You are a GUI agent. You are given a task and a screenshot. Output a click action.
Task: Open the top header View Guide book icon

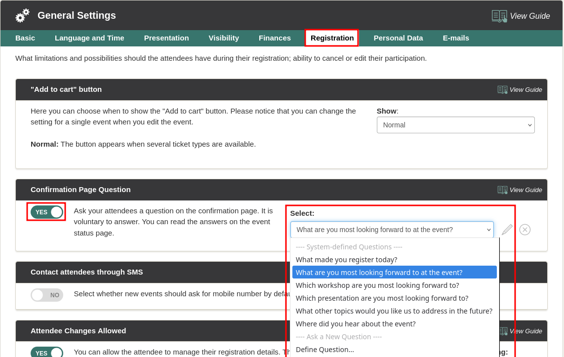click(499, 16)
